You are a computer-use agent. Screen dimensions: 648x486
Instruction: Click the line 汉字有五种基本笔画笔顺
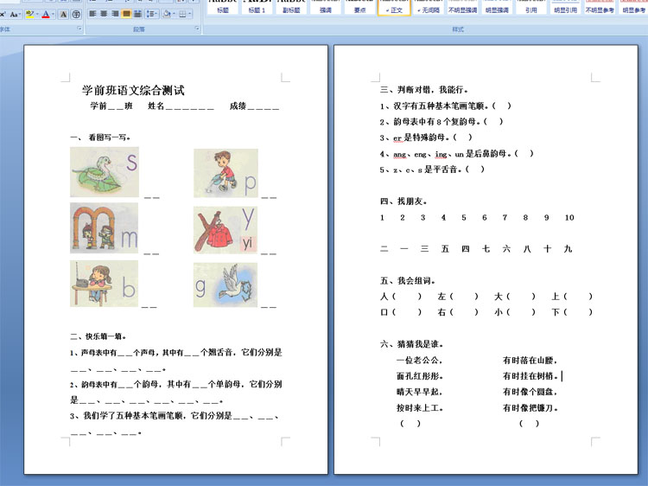pyautogui.click(x=446, y=106)
